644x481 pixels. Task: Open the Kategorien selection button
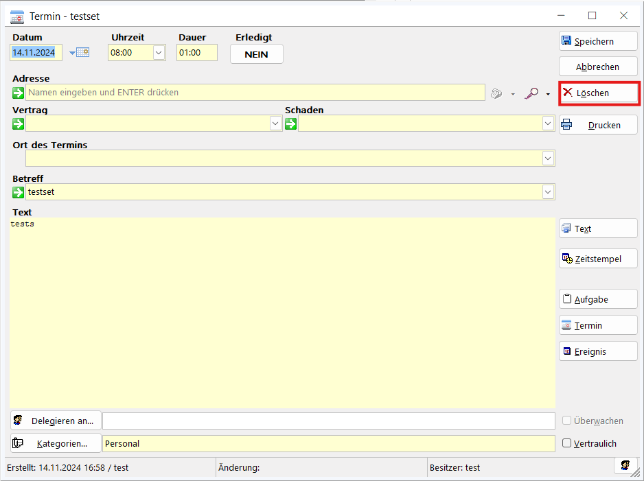tap(56, 443)
